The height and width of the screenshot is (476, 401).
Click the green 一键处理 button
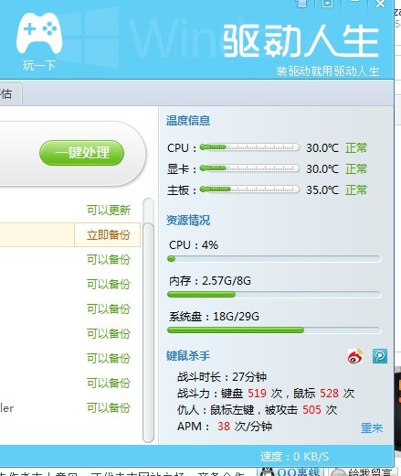(81, 153)
